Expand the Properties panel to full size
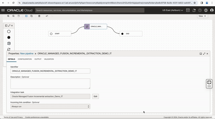The width and height of the screenshot is (215, 119). point(204,54)
